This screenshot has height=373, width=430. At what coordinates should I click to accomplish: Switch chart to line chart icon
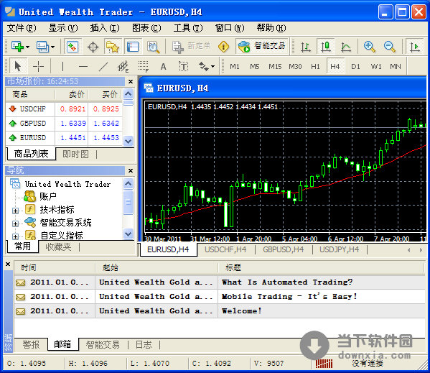coord(346,47)
